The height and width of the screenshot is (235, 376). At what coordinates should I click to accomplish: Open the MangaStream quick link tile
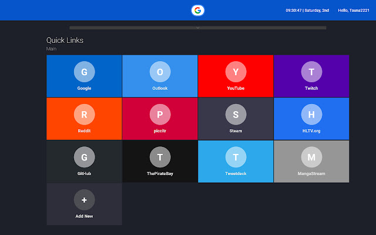311,162
